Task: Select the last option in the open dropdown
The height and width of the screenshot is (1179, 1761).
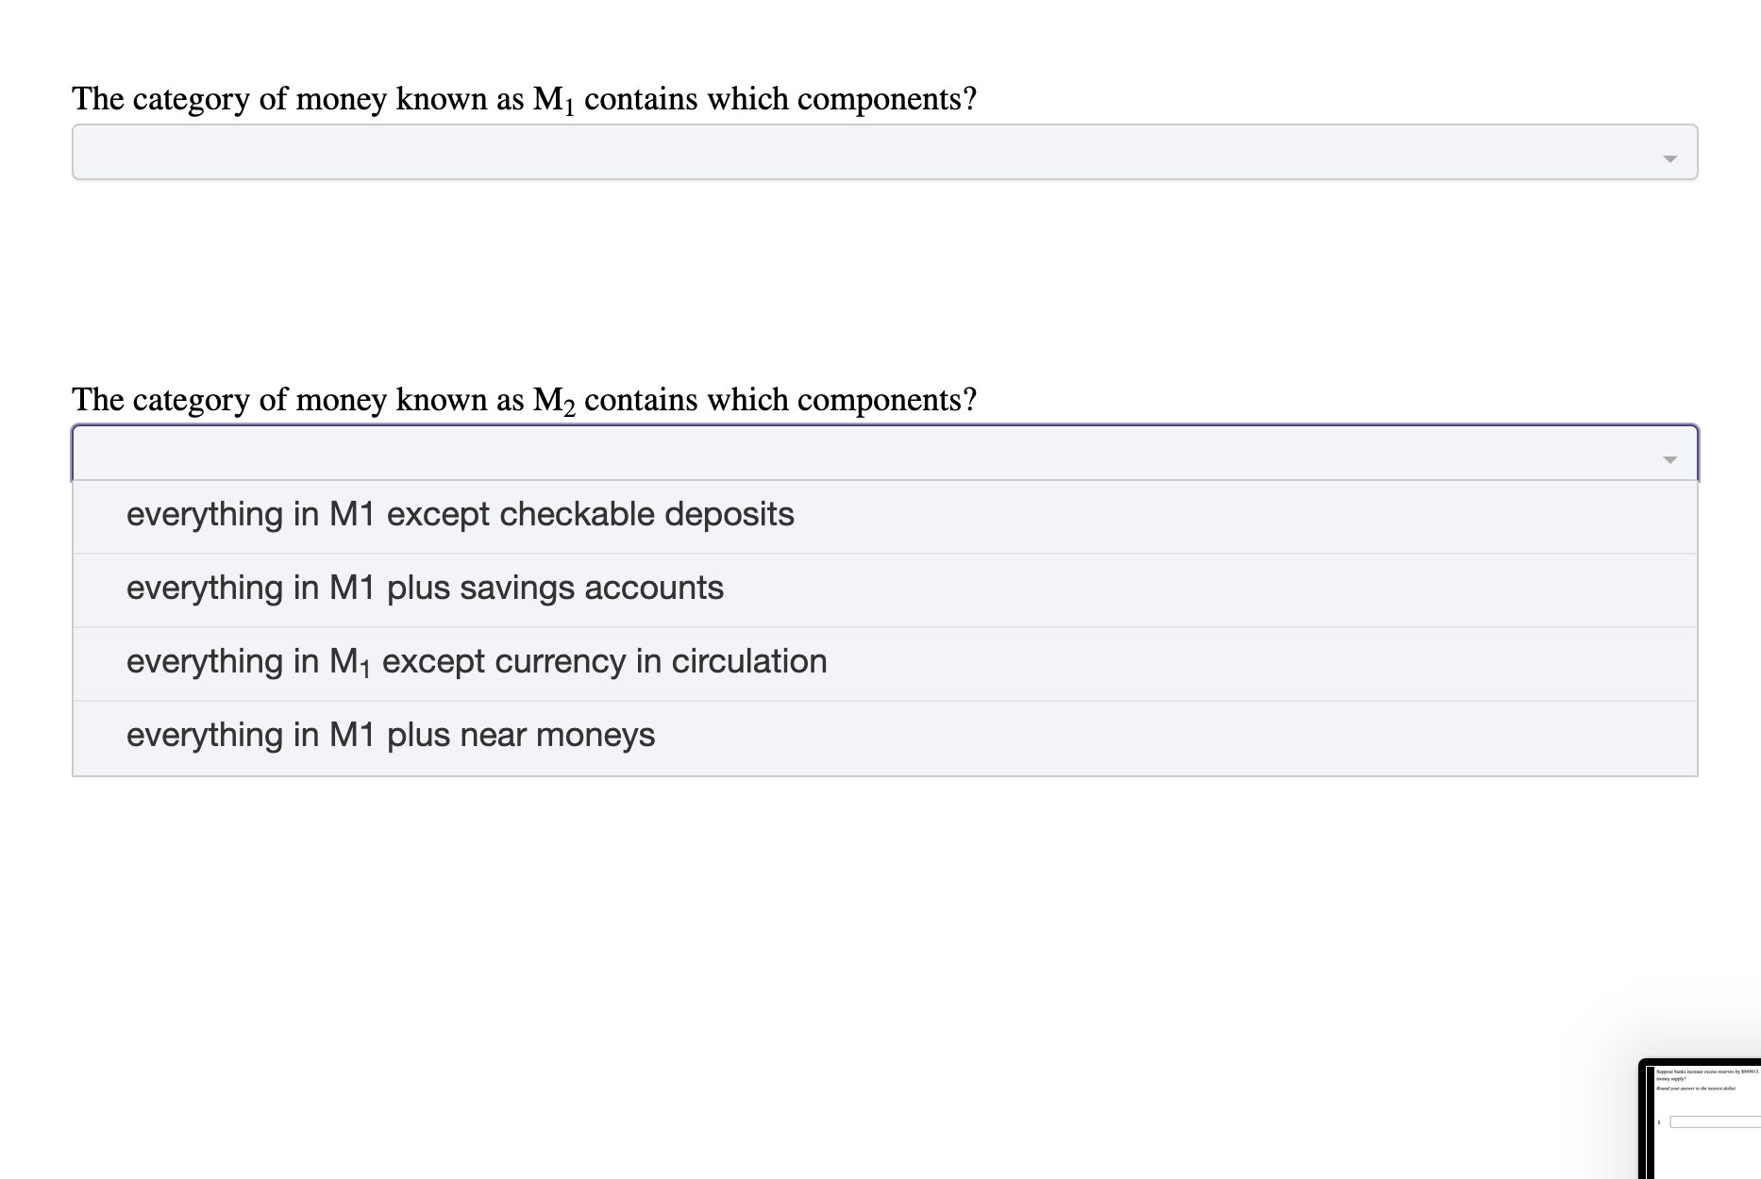Action: [390, 735]
